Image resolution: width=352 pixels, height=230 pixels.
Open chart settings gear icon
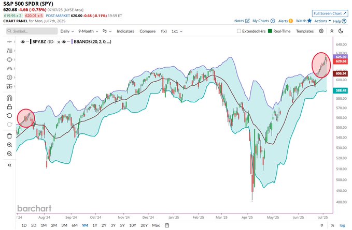point(321,31)
